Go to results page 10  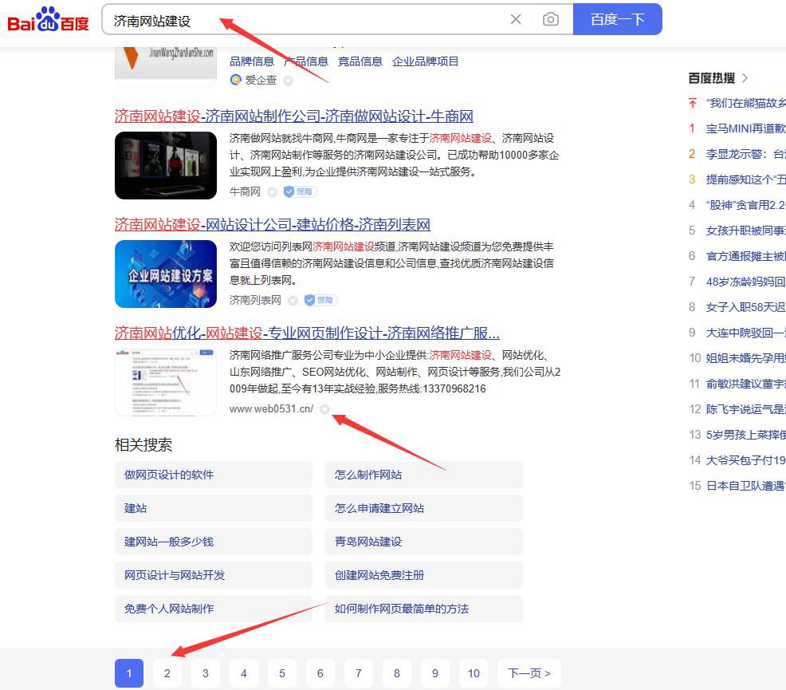(474, 673)
